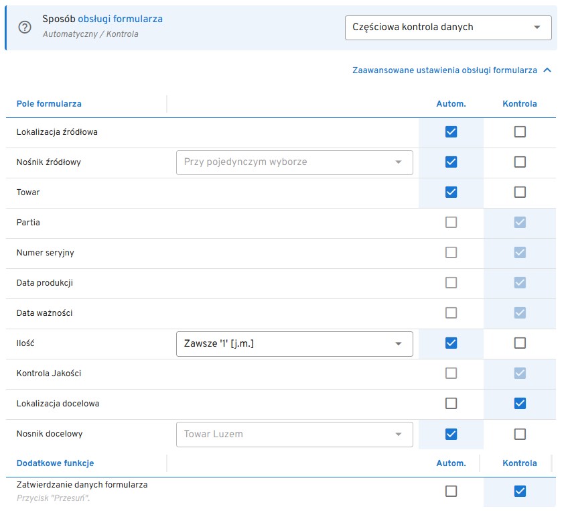Open 'Przy pojedynczym wyborze' dropdown for Nośnik źródłowy
564x511 pixels.
click(x=294, y=162)
